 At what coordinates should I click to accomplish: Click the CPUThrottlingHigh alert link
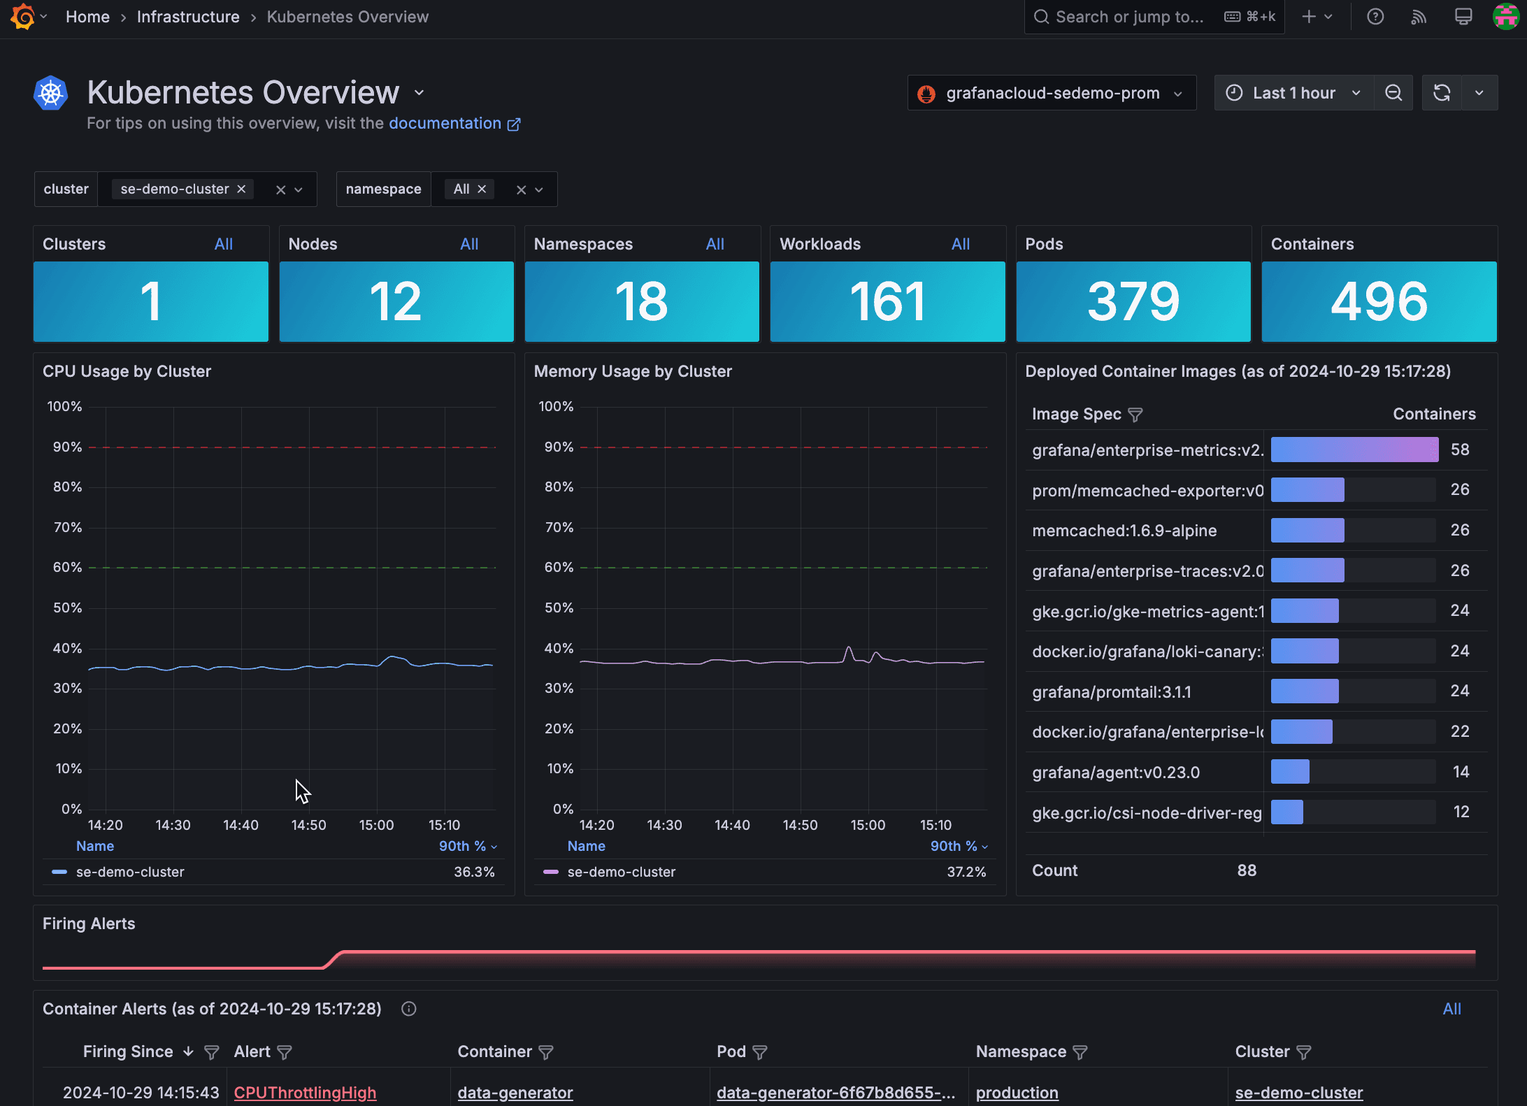tap(305, 1092)
